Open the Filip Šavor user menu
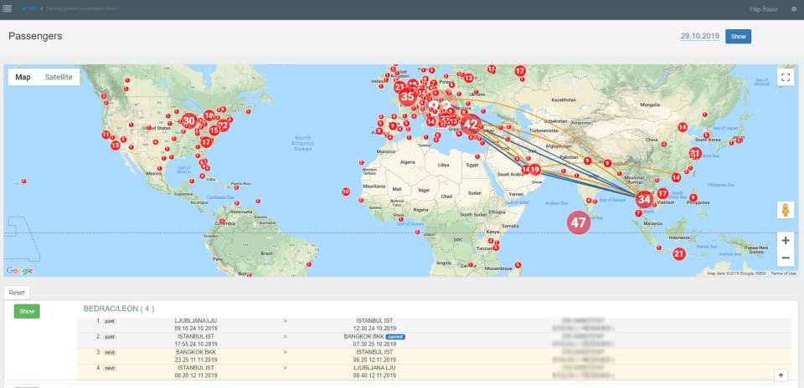 coord(763,9)
